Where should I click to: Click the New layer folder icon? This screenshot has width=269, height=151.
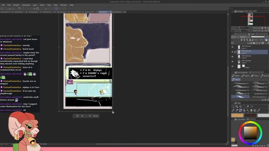[254, 43]
